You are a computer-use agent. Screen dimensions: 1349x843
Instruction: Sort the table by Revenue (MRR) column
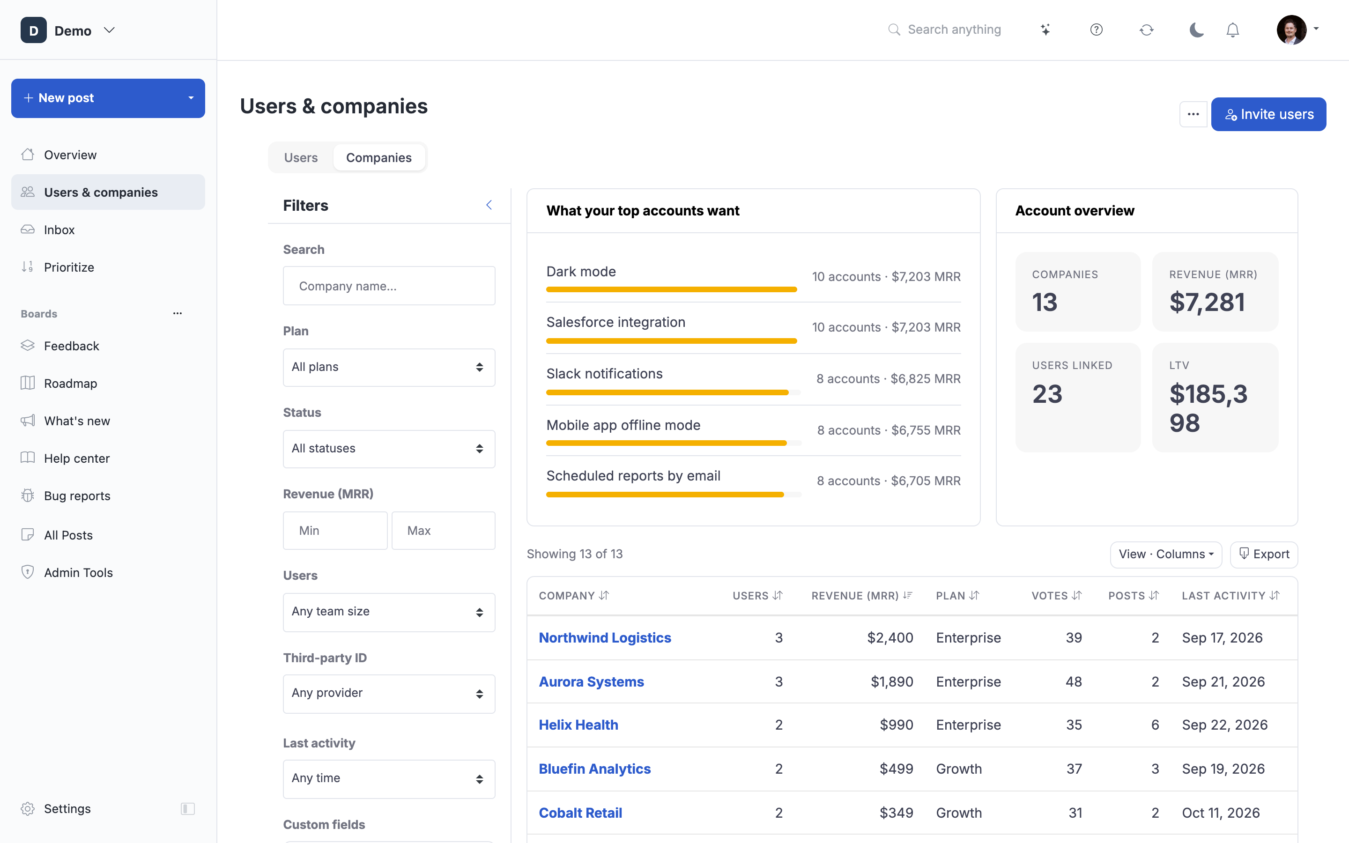click(x=862, y=595)
